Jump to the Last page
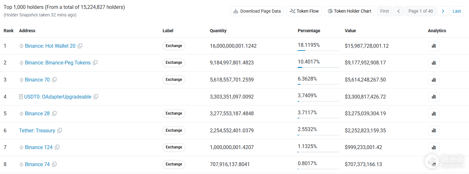 (x=457, y=11)
